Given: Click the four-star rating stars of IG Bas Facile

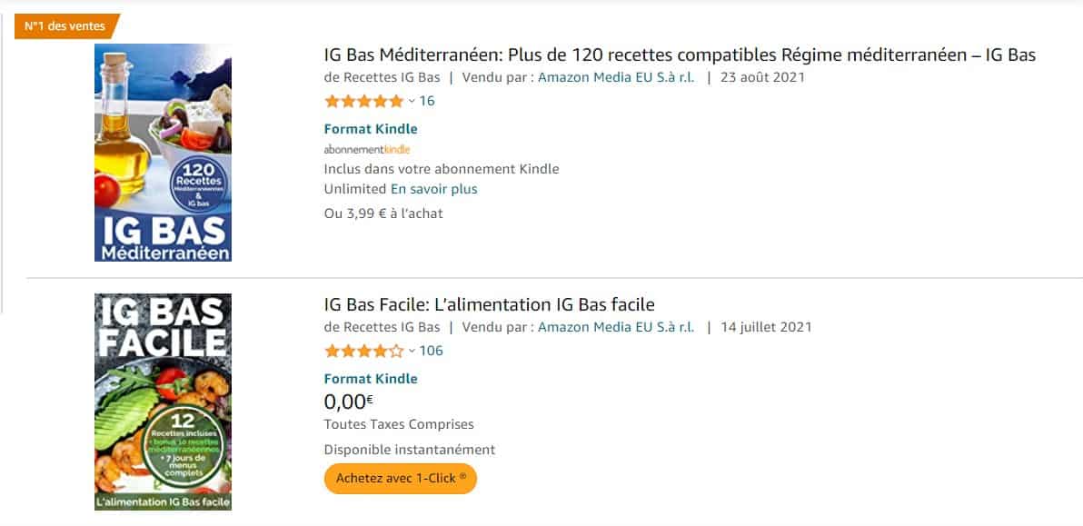Looking at the screenshot, I should 363,350.
